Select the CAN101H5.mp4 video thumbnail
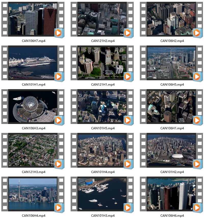Image resolution: width=205 pixels, height=220 pixels. [102, 106]
